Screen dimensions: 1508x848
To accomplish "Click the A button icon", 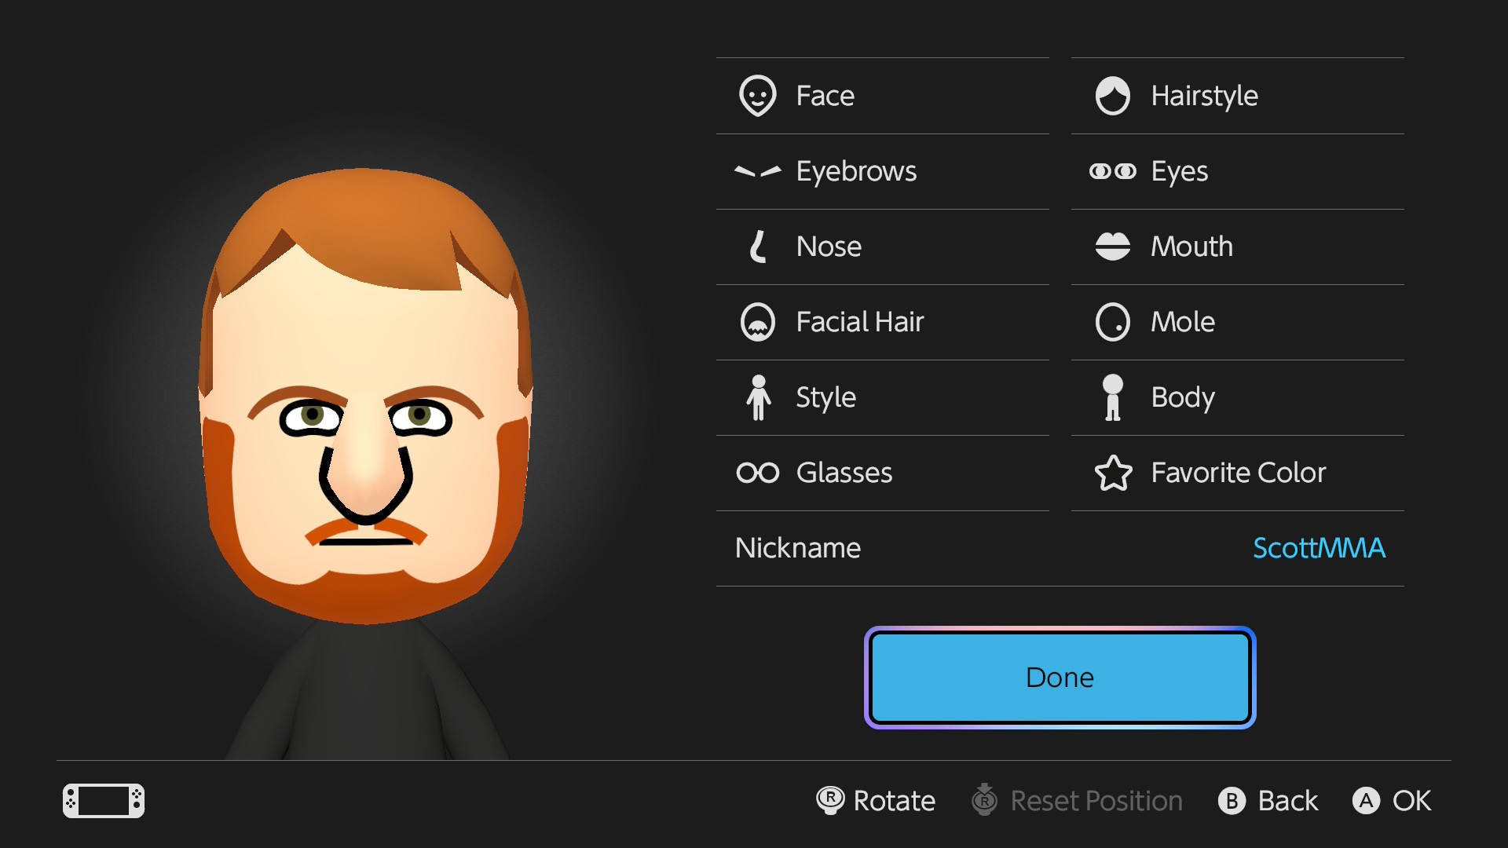I will tap(1366, 801).
